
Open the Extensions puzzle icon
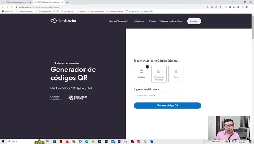click(238, 7)
